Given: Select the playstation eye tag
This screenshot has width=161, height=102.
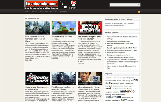Looking at the screenshot, I should [120, 94].
